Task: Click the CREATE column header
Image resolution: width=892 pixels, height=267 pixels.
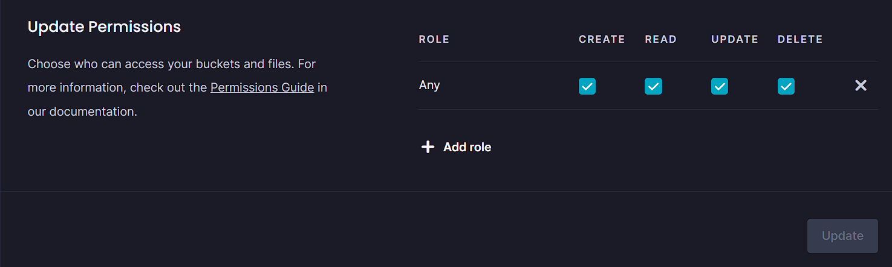Action: [602, 39]
